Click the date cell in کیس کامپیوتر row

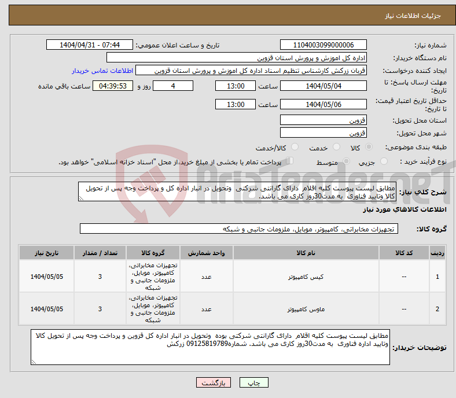(46, 277)
